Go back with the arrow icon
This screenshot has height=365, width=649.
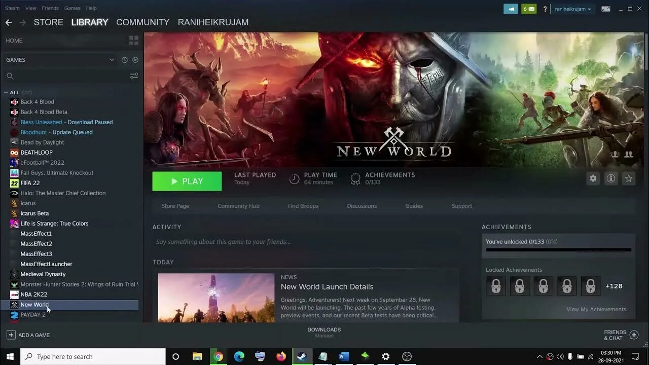[8, 22]
